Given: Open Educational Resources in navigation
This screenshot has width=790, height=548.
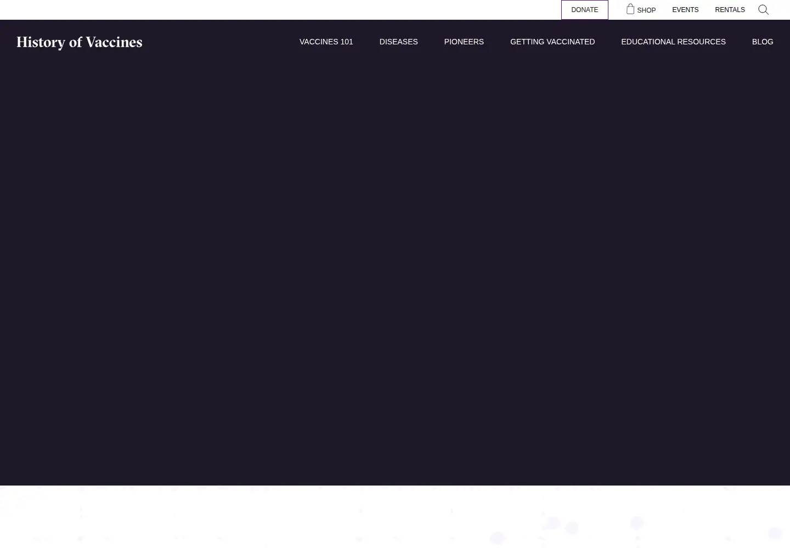Looking at the screenshot, I should click(x=673, y=42).
